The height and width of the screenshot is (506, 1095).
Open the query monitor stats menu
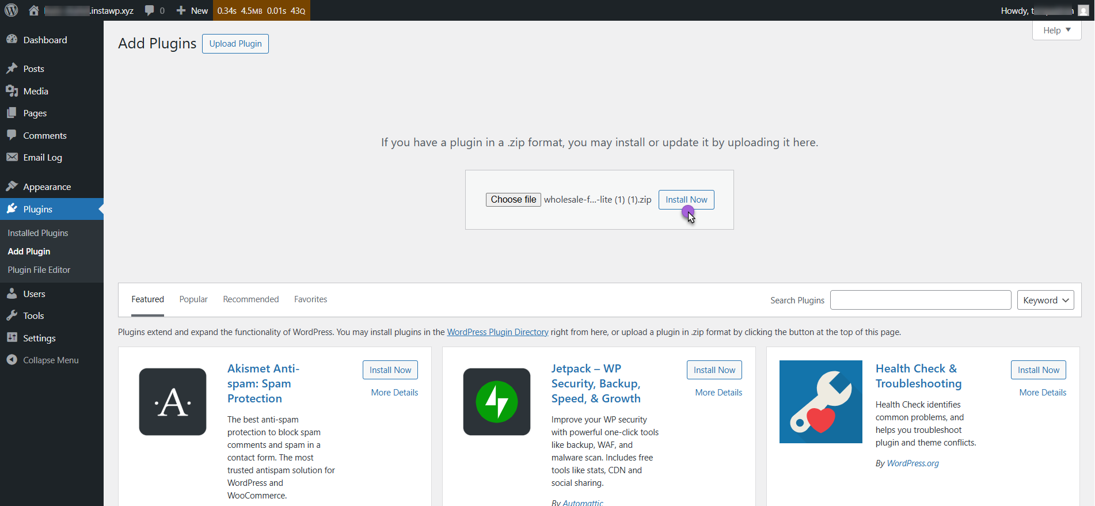tap(261, 10)
